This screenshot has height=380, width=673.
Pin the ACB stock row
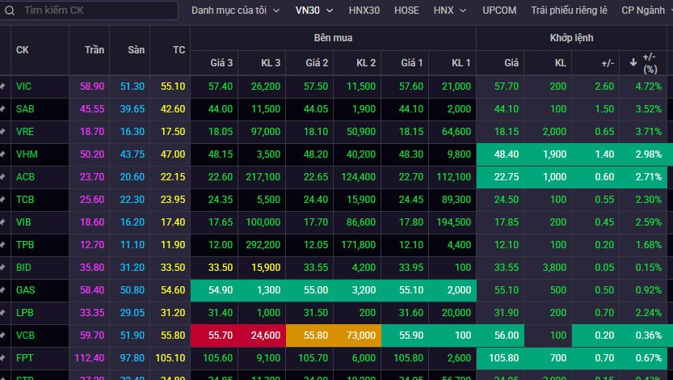tap(3, 176)
